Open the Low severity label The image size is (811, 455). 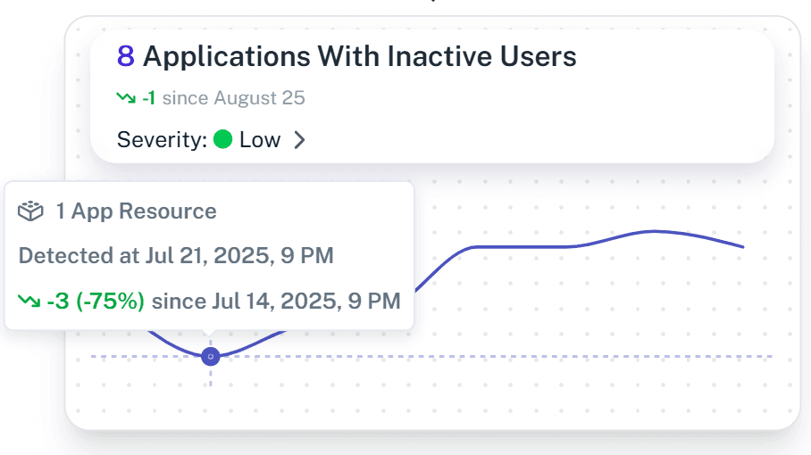point(259,140)
